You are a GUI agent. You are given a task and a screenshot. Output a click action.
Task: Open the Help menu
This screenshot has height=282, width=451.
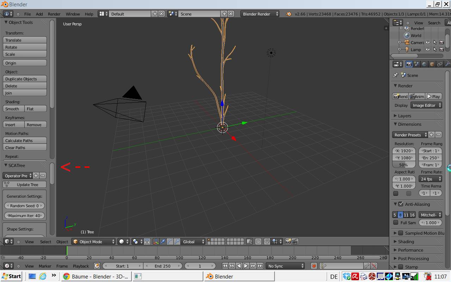(x=89, y=14)
